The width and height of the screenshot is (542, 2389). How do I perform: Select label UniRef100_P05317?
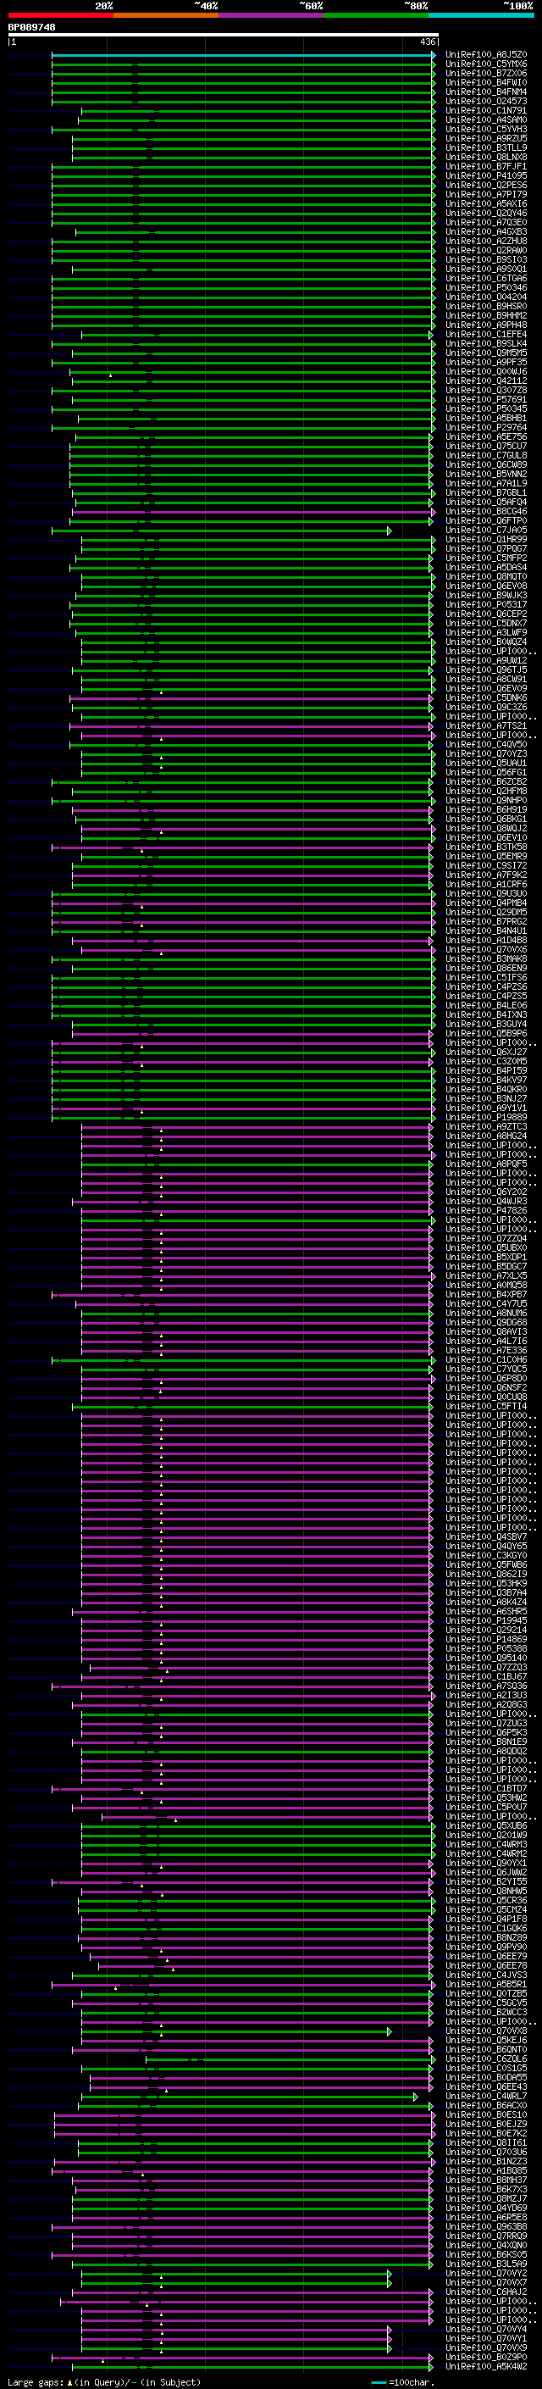tap(485, 605)
